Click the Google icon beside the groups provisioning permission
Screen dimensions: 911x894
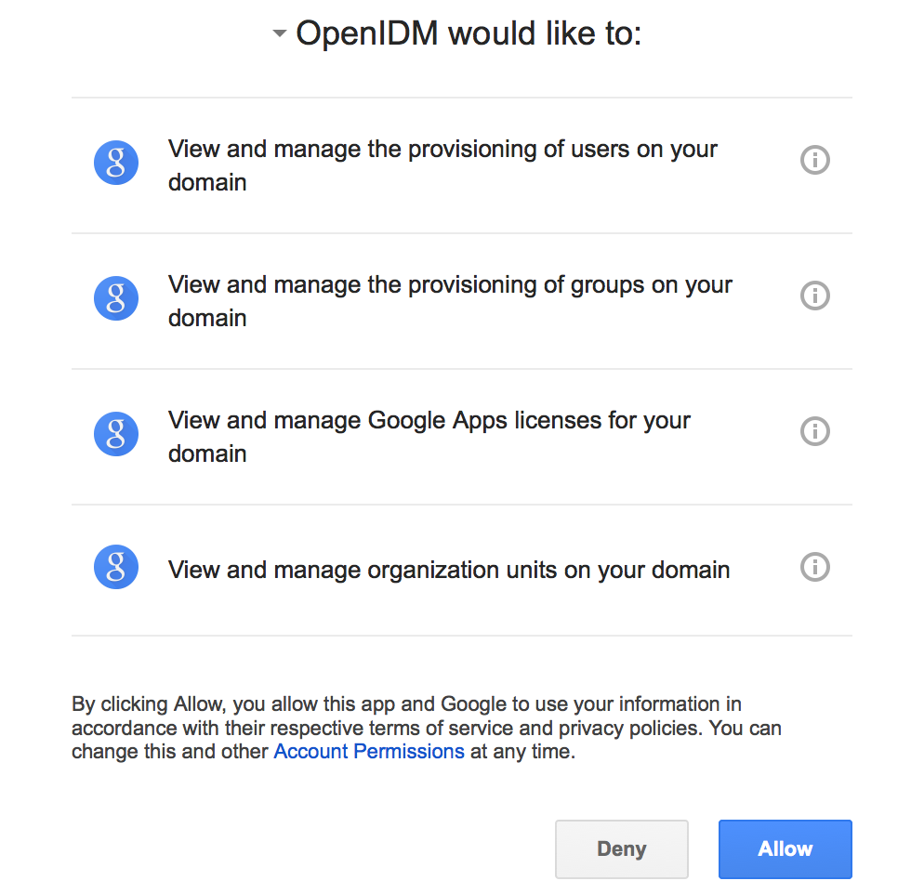115,297
